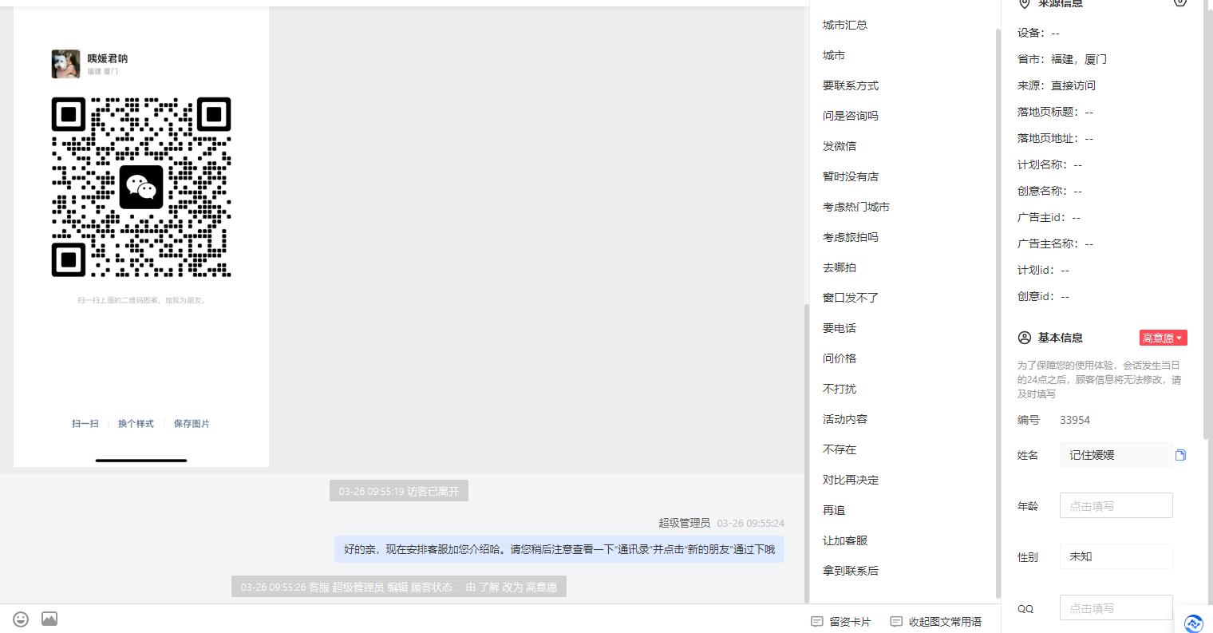Select quick reply 对比再决定
1213x633 pixels.
tap(851, 480)
